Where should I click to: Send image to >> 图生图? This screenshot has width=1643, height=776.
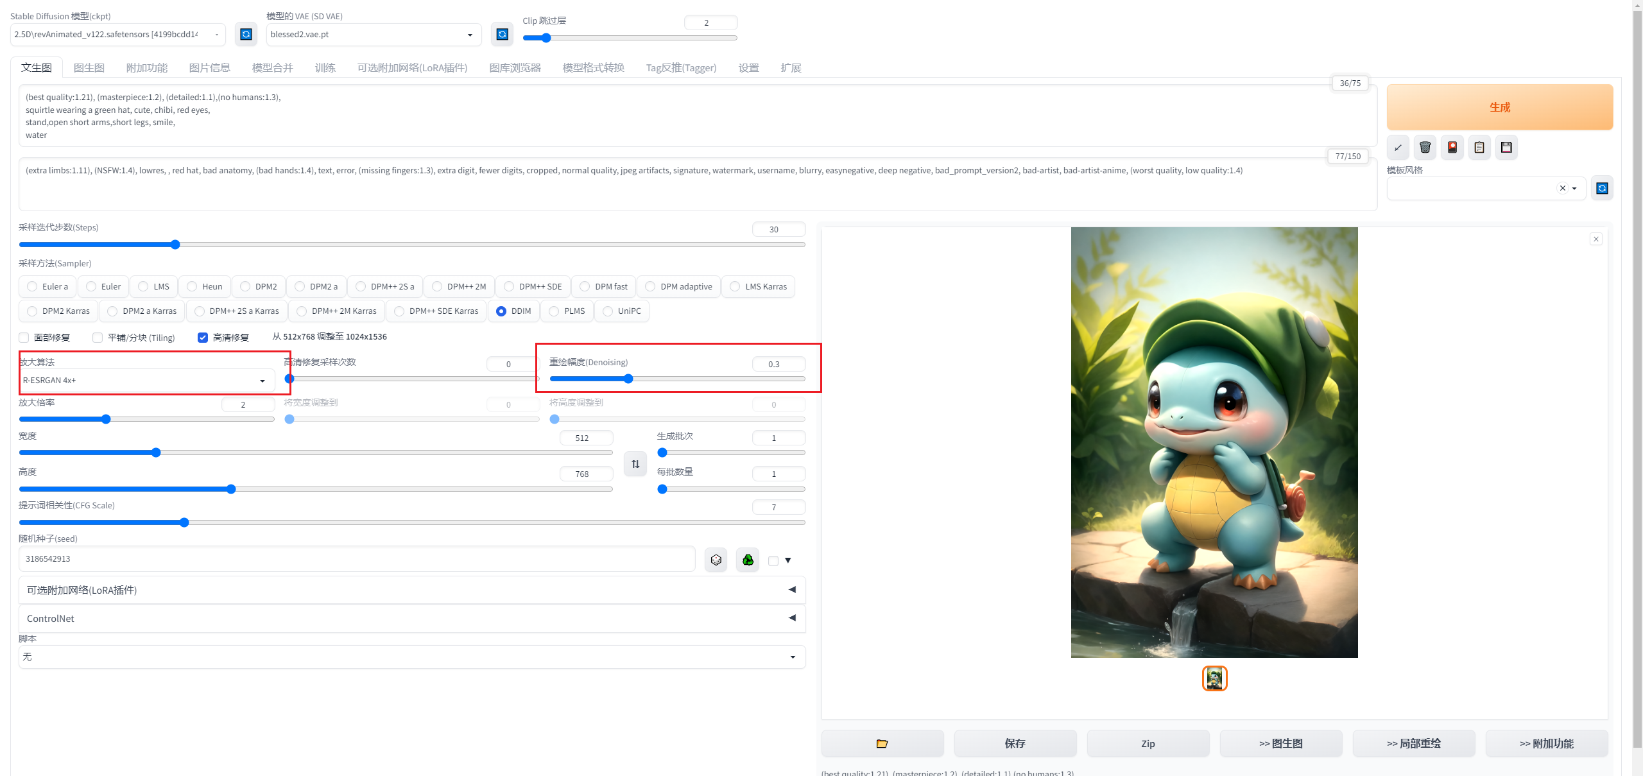(1281, 743)
